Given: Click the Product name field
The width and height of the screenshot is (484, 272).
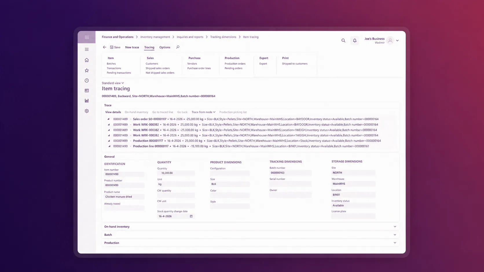Looking at the screenshot, I should [x=124, y=197].
